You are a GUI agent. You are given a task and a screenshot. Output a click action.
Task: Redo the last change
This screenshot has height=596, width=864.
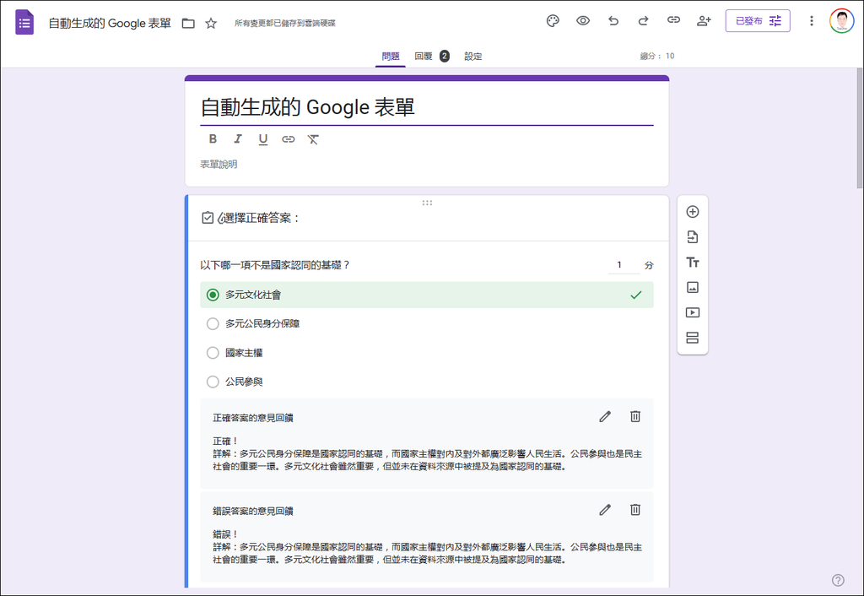pos(643,21)
